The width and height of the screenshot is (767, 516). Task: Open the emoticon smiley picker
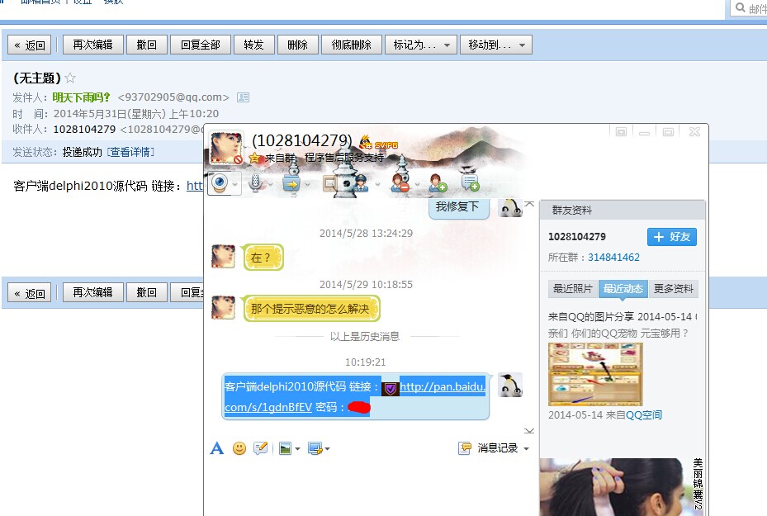[x=239, y=448]
